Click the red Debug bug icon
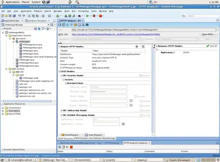Screen dimensions: 220x162 (94, 16)
